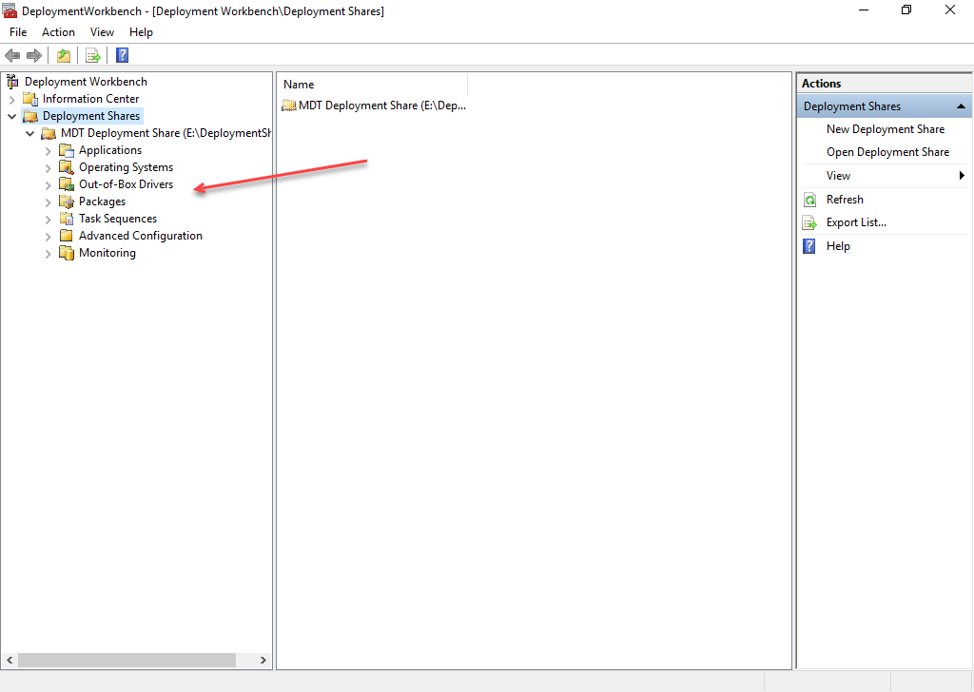Click New Deployment Share action
The image size is (974, 692).
pyautogui.click(x=885, y=129)
